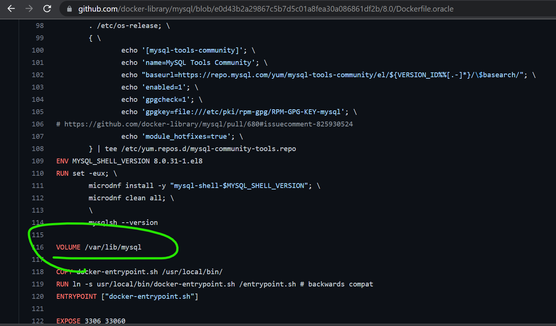Click line number 111 in the gutter

click(38, 186)
